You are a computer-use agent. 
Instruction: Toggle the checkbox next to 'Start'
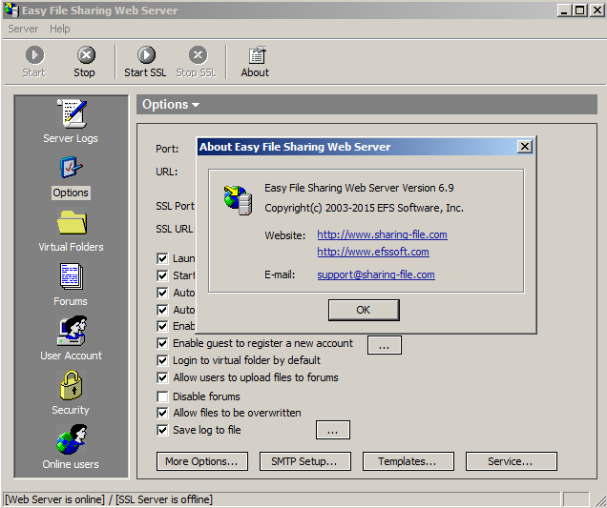[x=162, y=275]
